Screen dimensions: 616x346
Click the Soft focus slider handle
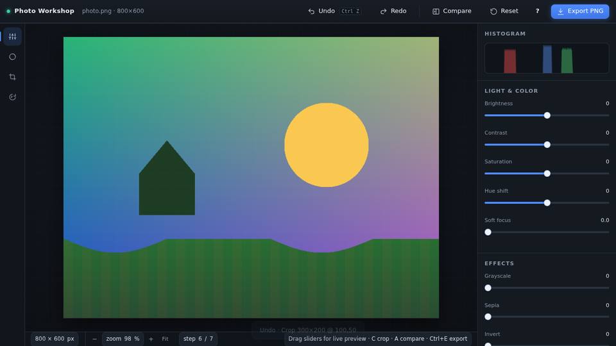(488, 232)
